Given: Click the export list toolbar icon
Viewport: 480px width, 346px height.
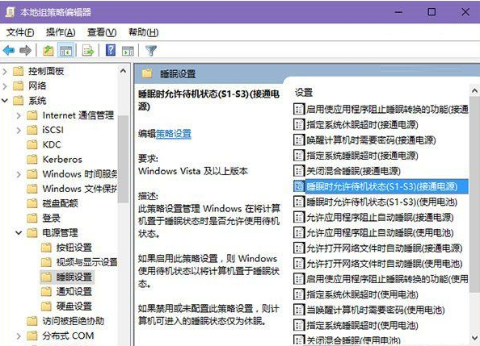Looking at the screenshot, I should [88, 51].
